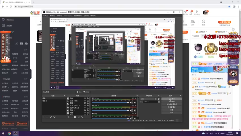
Task: Open the scene transition type dropdown
Action: [149, 99]
